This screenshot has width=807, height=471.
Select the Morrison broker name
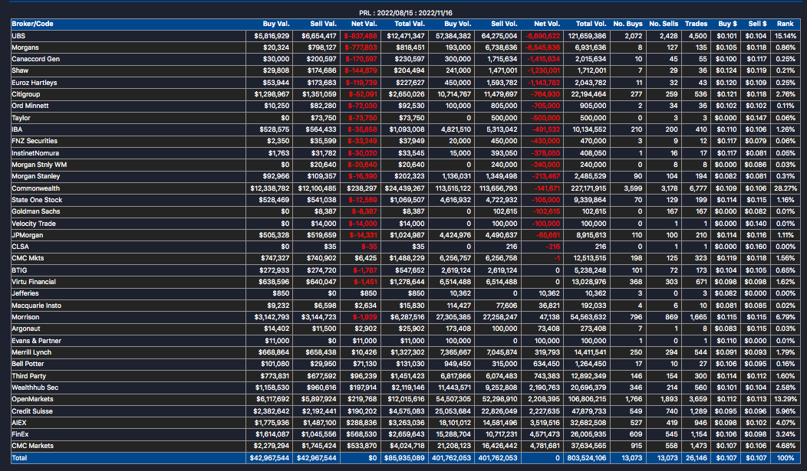(x=25, y=317)
